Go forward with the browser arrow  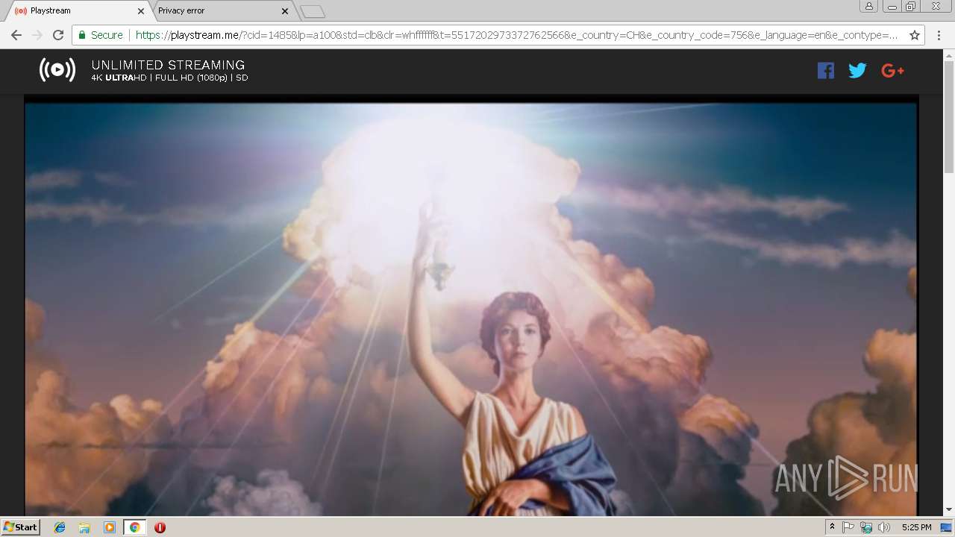click(37, 35)
